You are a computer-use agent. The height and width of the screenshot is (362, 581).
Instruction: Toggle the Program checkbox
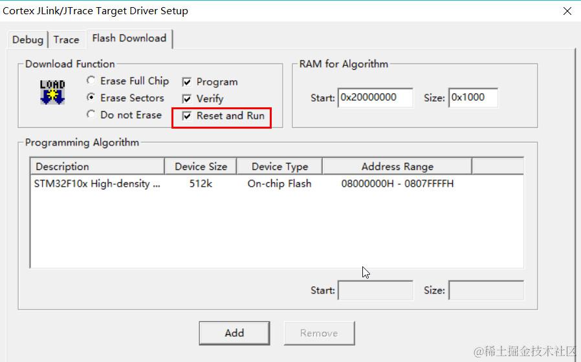click(x=187, y=82)
